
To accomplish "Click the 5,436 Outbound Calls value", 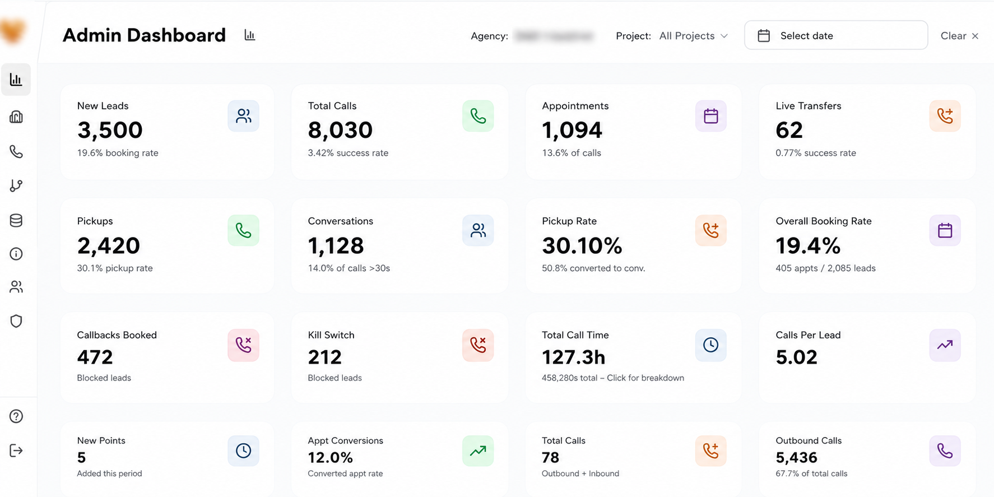I will point(797,457).
